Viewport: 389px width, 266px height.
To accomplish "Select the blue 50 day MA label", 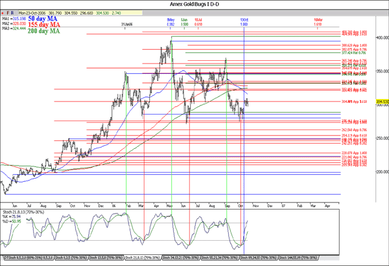I will pyautogui.click(x=43, y=19).
